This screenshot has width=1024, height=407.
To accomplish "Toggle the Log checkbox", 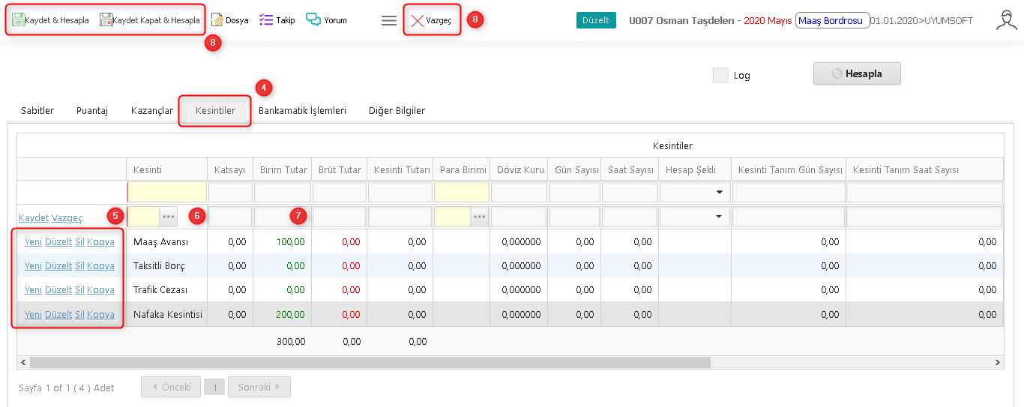I will [x=720, y=75].
